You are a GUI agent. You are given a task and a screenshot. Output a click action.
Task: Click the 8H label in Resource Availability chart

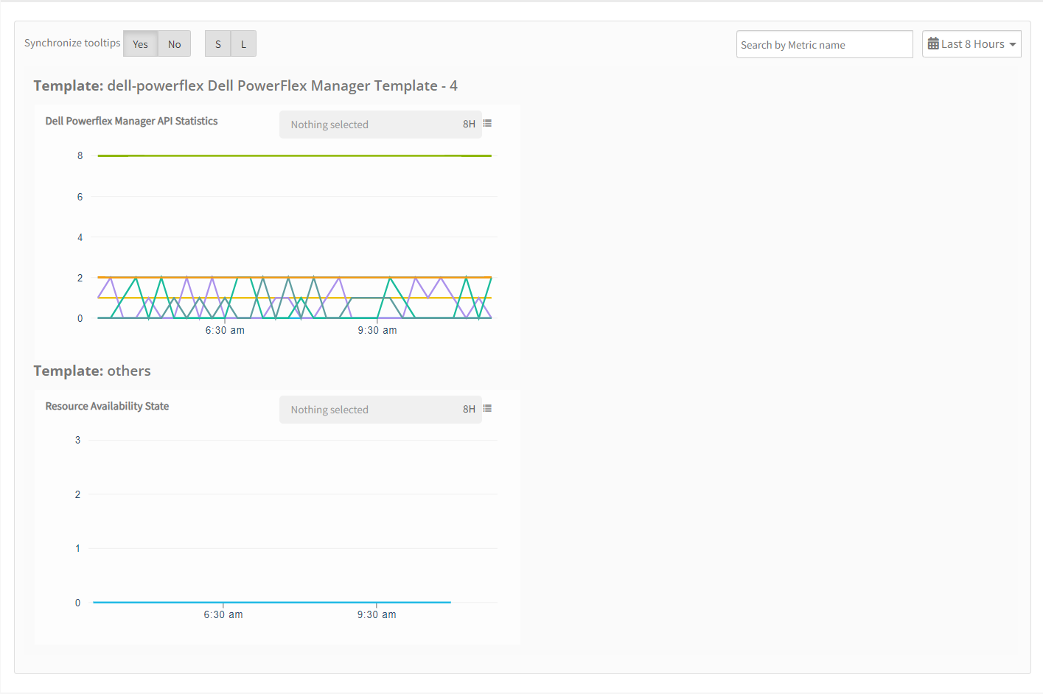469,410
